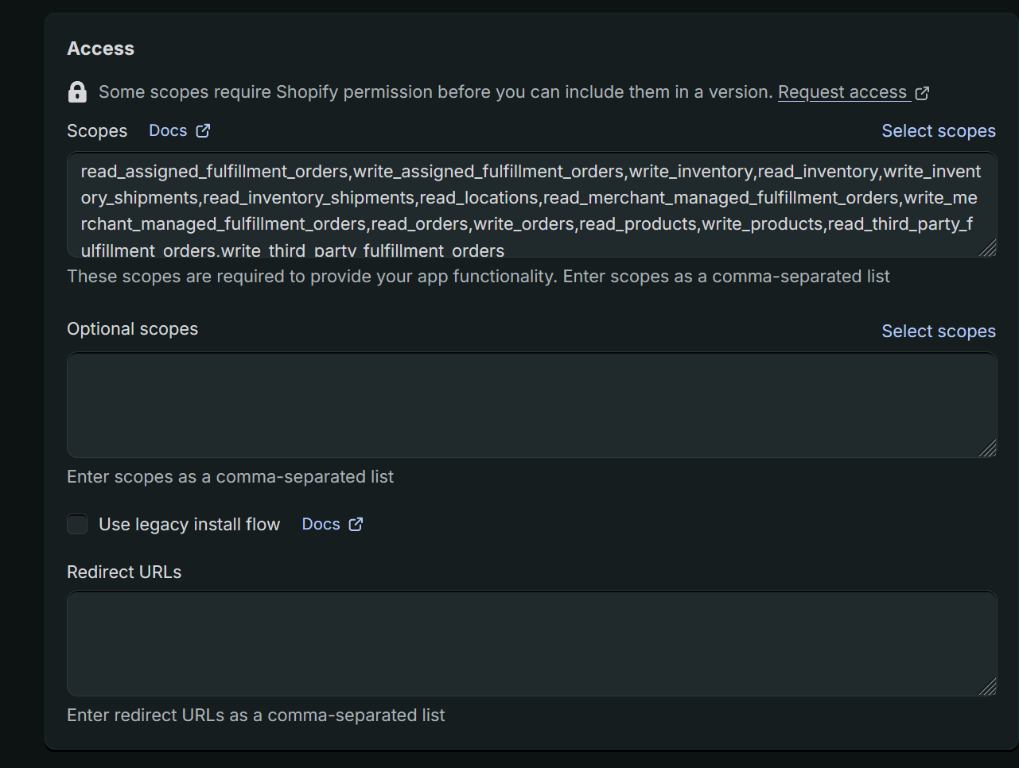Click the 'Scopes' field label
1019x768 pixels.
click(97, 131)
